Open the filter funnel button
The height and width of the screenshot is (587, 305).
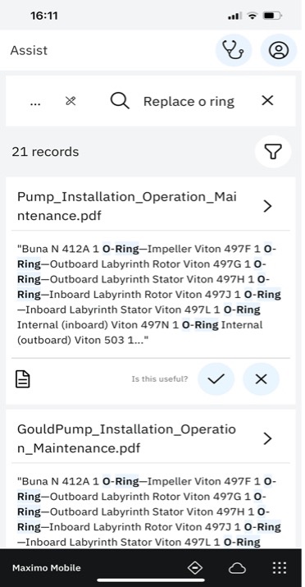click(273, 152)
